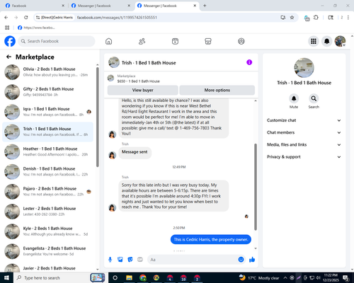Choose a GIF icon
The width and height of the screenshot is (354, 283).
(140, 260)
